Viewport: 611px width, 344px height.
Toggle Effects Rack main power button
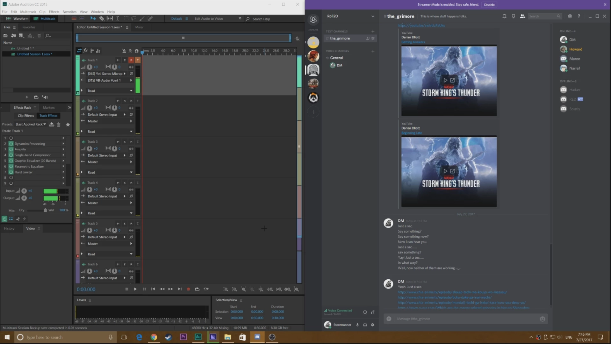tap(4, 219)
